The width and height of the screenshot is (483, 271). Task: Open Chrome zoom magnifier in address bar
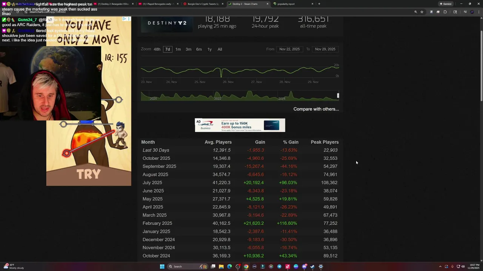pyautogui.click(x=416, y=12)
